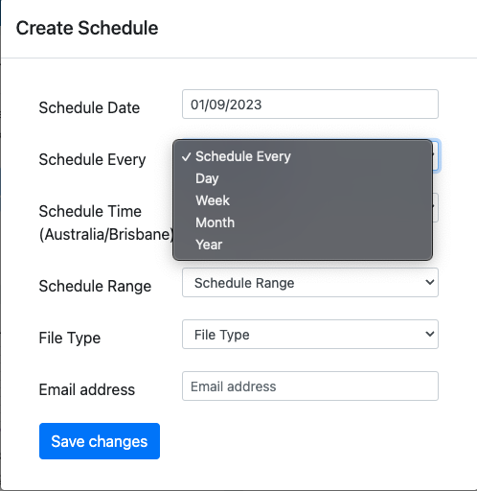Image resolution: width=477 pixels, height=491 pixels.
Task: Click the Email address label text
Action: 87,389
